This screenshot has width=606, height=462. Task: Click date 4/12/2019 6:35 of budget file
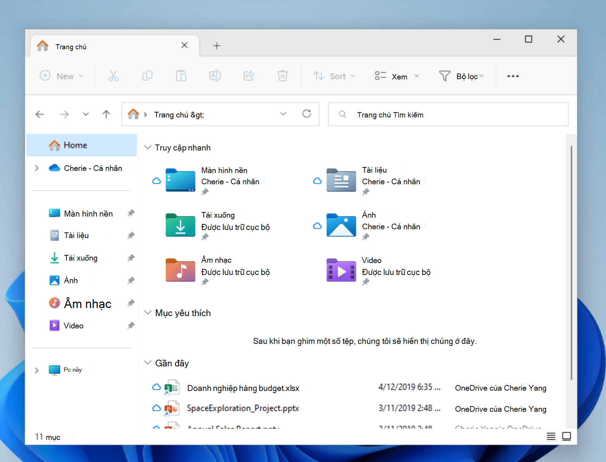click(x=409, y=387)
